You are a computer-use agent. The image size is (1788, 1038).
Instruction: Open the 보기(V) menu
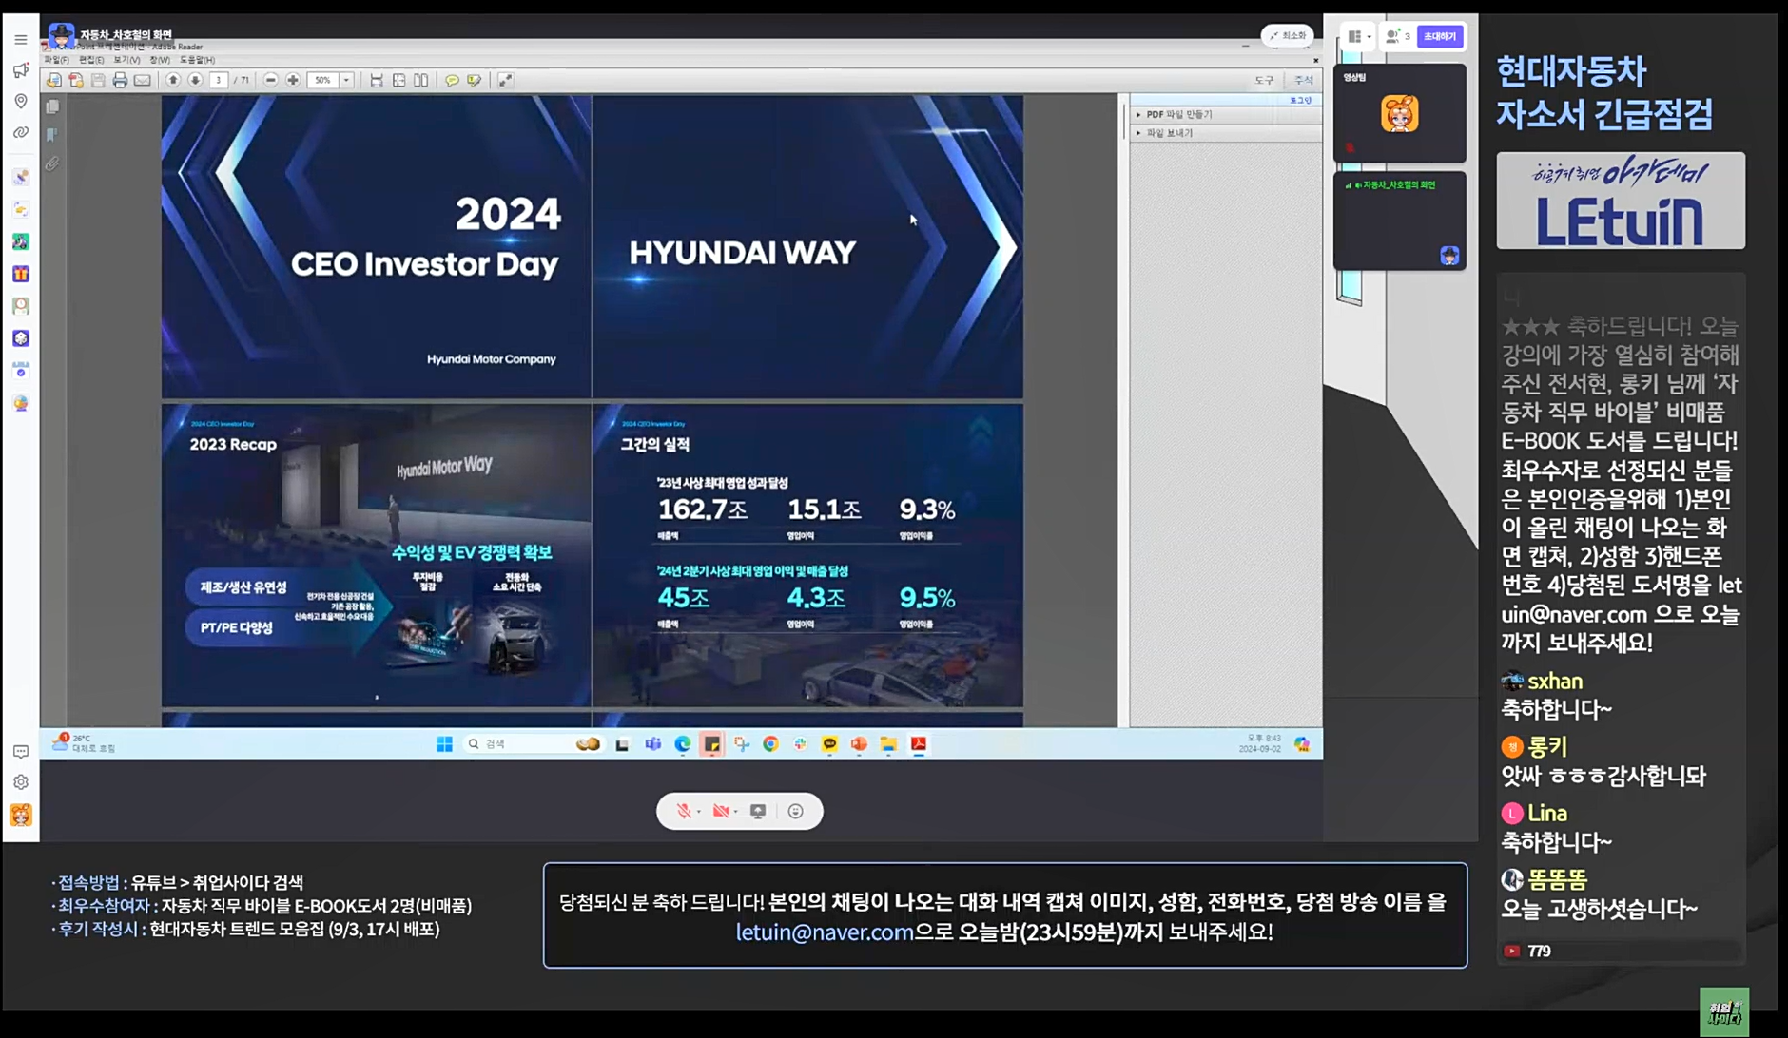(126, 60)
